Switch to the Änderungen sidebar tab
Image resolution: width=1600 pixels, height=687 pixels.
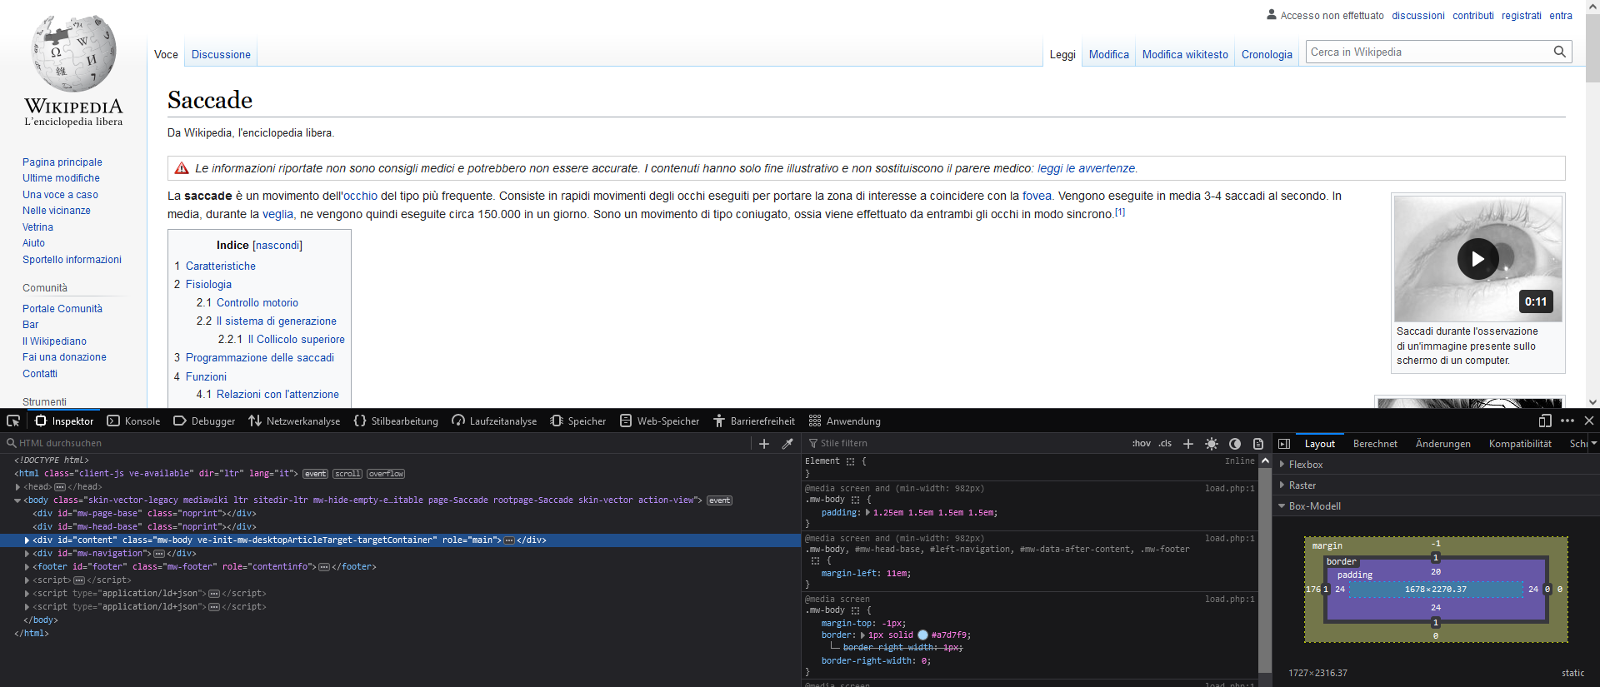pyautogui.click(x=1442, y=444)
